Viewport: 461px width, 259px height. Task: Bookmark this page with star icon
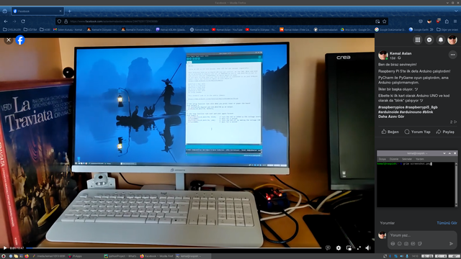click(x=384, y=22)
